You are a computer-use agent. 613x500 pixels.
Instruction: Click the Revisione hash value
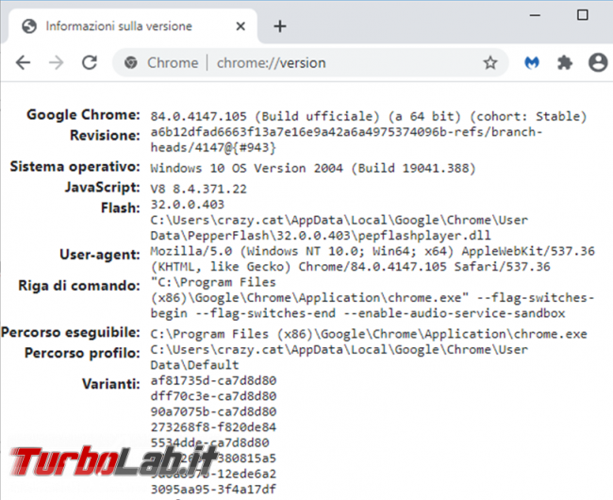point(346,140)
